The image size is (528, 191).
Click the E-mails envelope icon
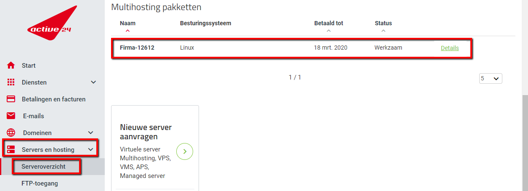[11, 116]
